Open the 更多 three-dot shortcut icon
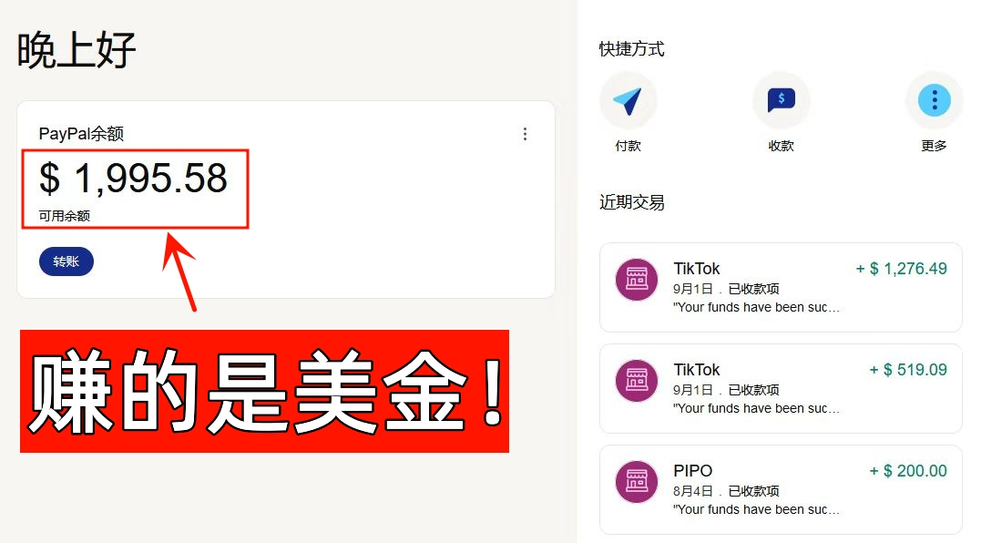The image size is (981, 543). (934, 101)
